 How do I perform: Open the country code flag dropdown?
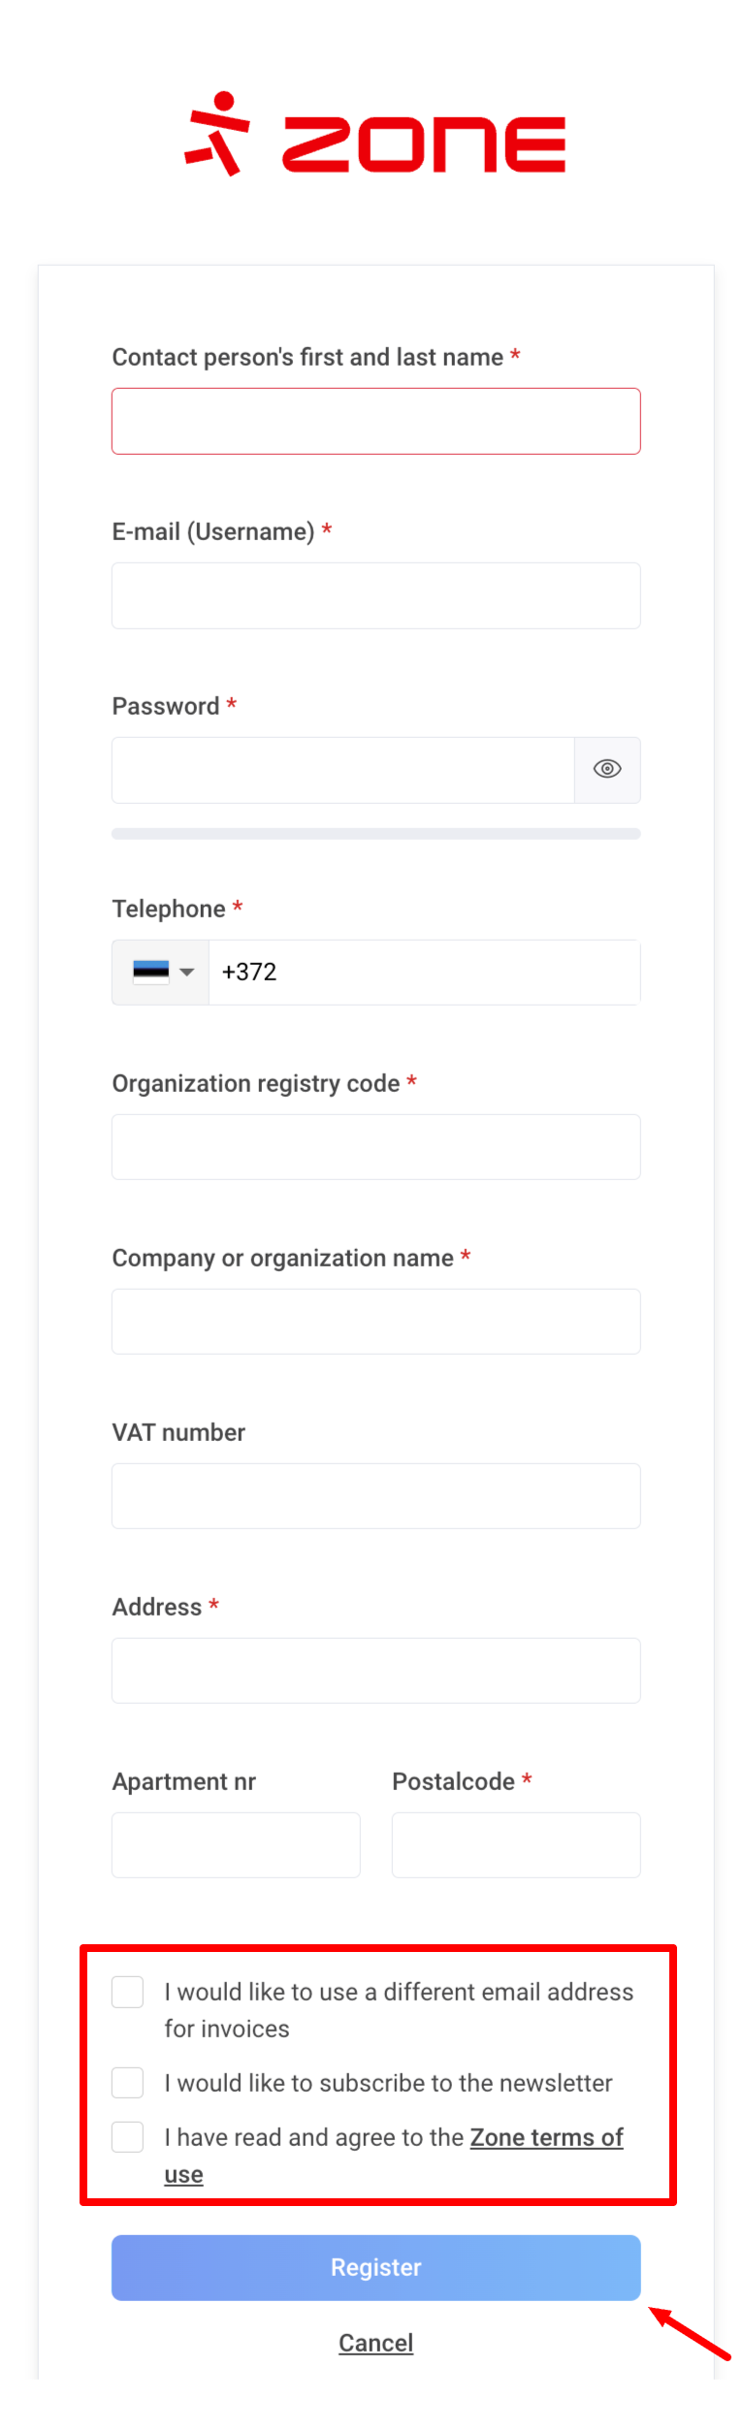pos(161,972)
